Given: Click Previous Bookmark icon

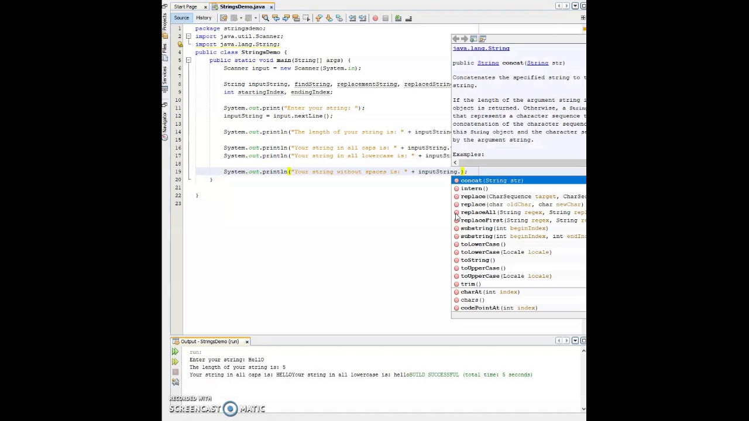Looking at the screenshot, I should point(319,18).
